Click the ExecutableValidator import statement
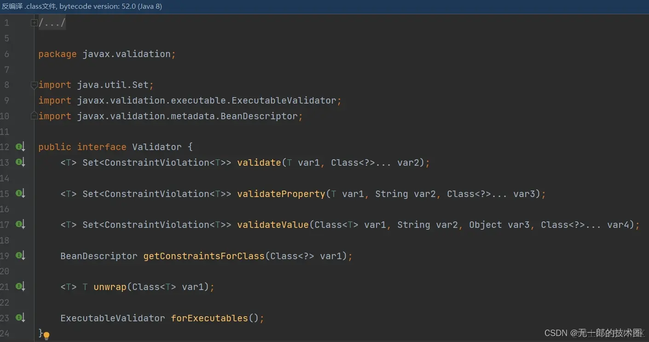 click(x=190, y=100)
